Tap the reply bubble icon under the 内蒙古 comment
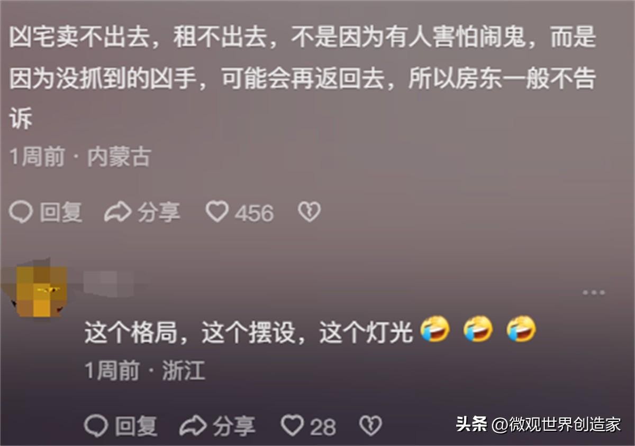The image size is (635, 446). pyautogui.click(x=21, y=213)
